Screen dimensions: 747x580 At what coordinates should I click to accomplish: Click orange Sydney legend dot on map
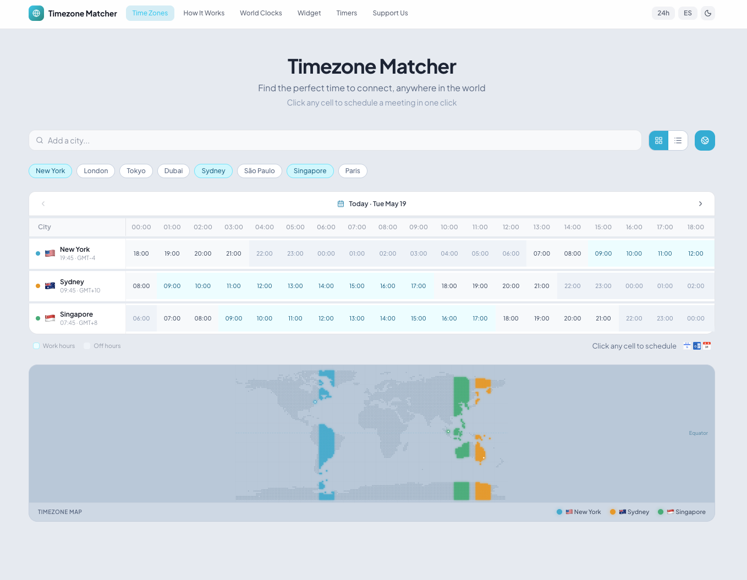coord(613,512)
